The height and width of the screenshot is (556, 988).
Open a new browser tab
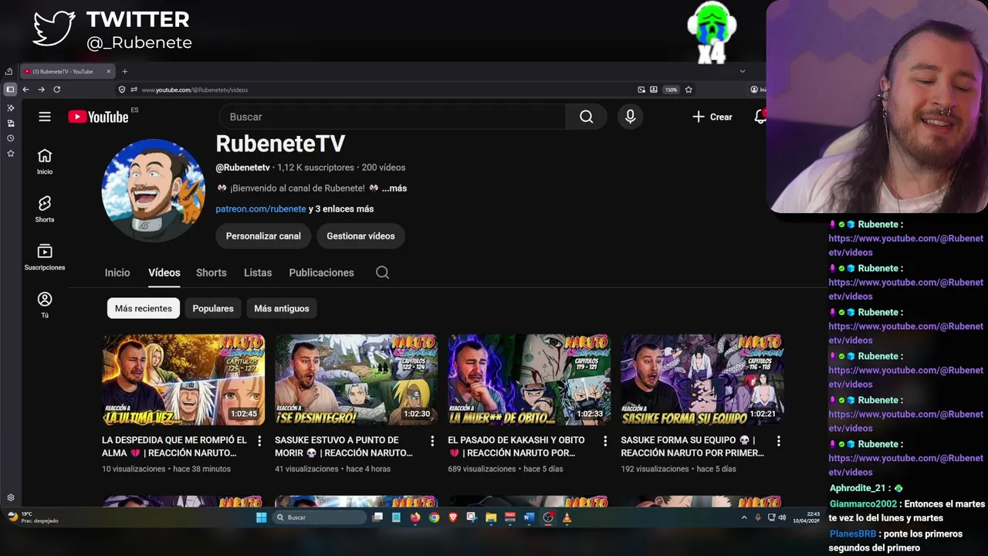pos(124,72)
